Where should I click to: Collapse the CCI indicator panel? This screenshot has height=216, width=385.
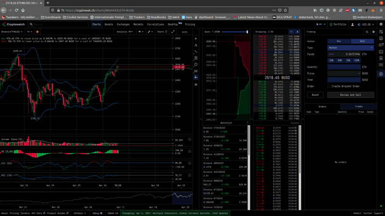point(190,163)
